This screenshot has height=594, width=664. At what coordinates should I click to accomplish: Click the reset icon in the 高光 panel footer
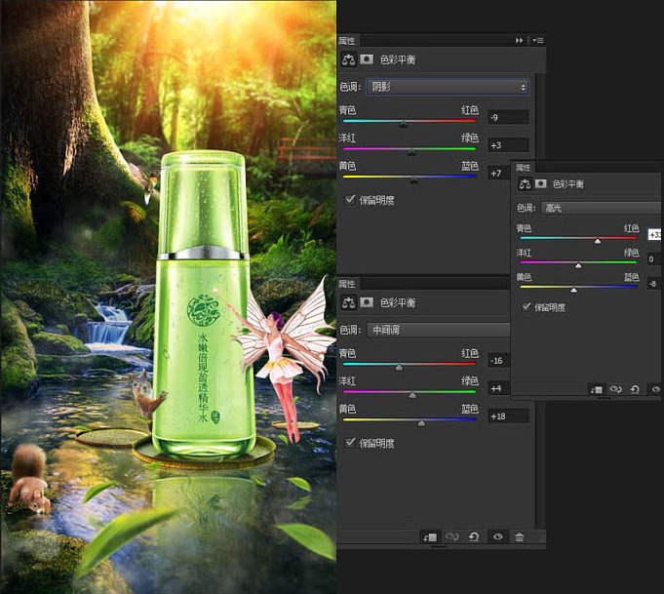pyautogui.click(x=635, y=389)
